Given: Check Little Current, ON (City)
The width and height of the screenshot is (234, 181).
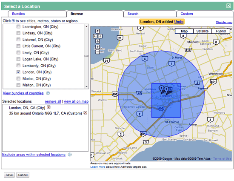Looking at the screenshot, I should point(18,46).
